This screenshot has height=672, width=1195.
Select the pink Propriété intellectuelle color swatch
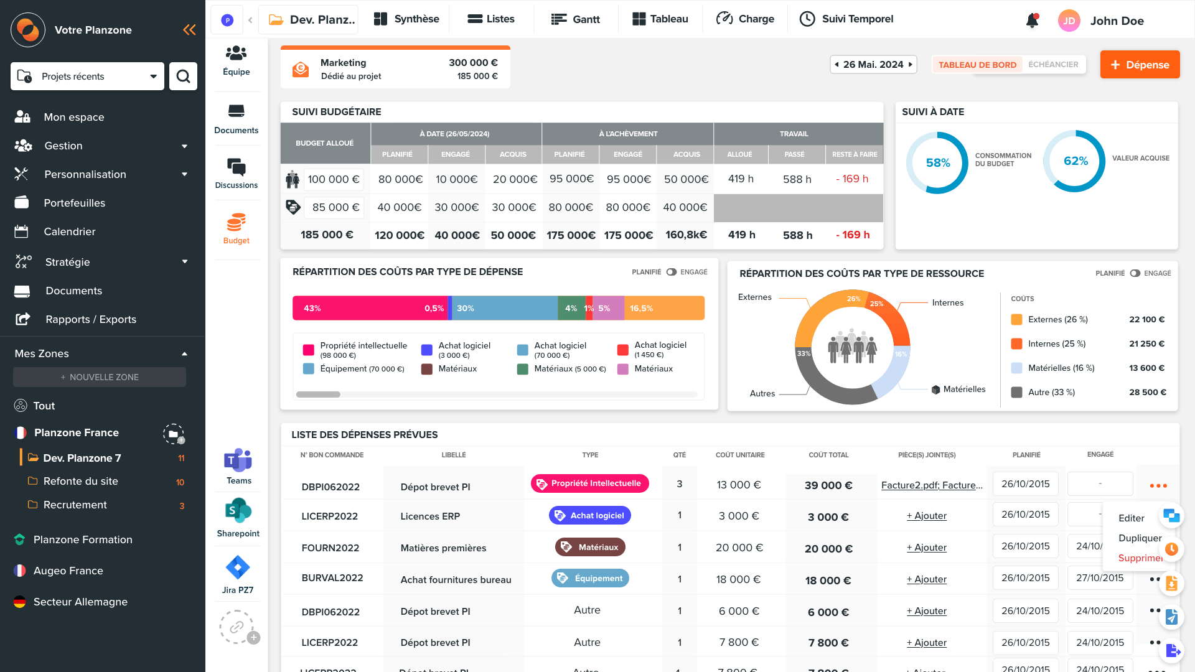tap(308, 349)
